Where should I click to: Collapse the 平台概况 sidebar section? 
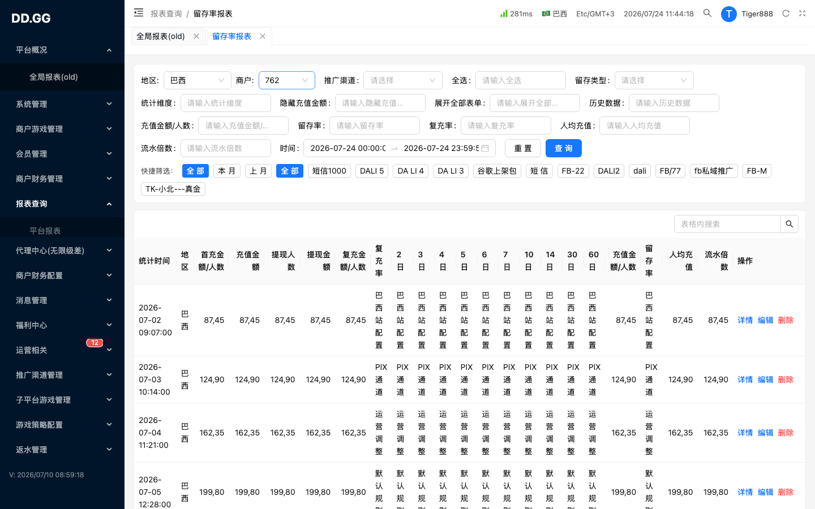(62, 50)
